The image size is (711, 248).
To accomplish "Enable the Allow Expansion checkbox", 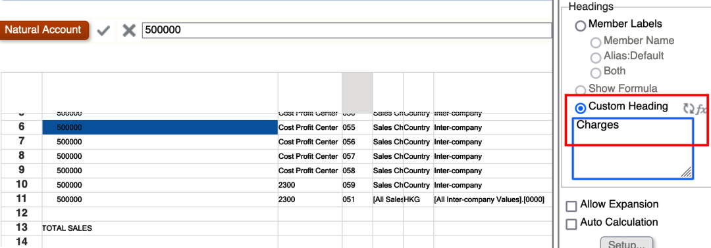I will (572, 207).
